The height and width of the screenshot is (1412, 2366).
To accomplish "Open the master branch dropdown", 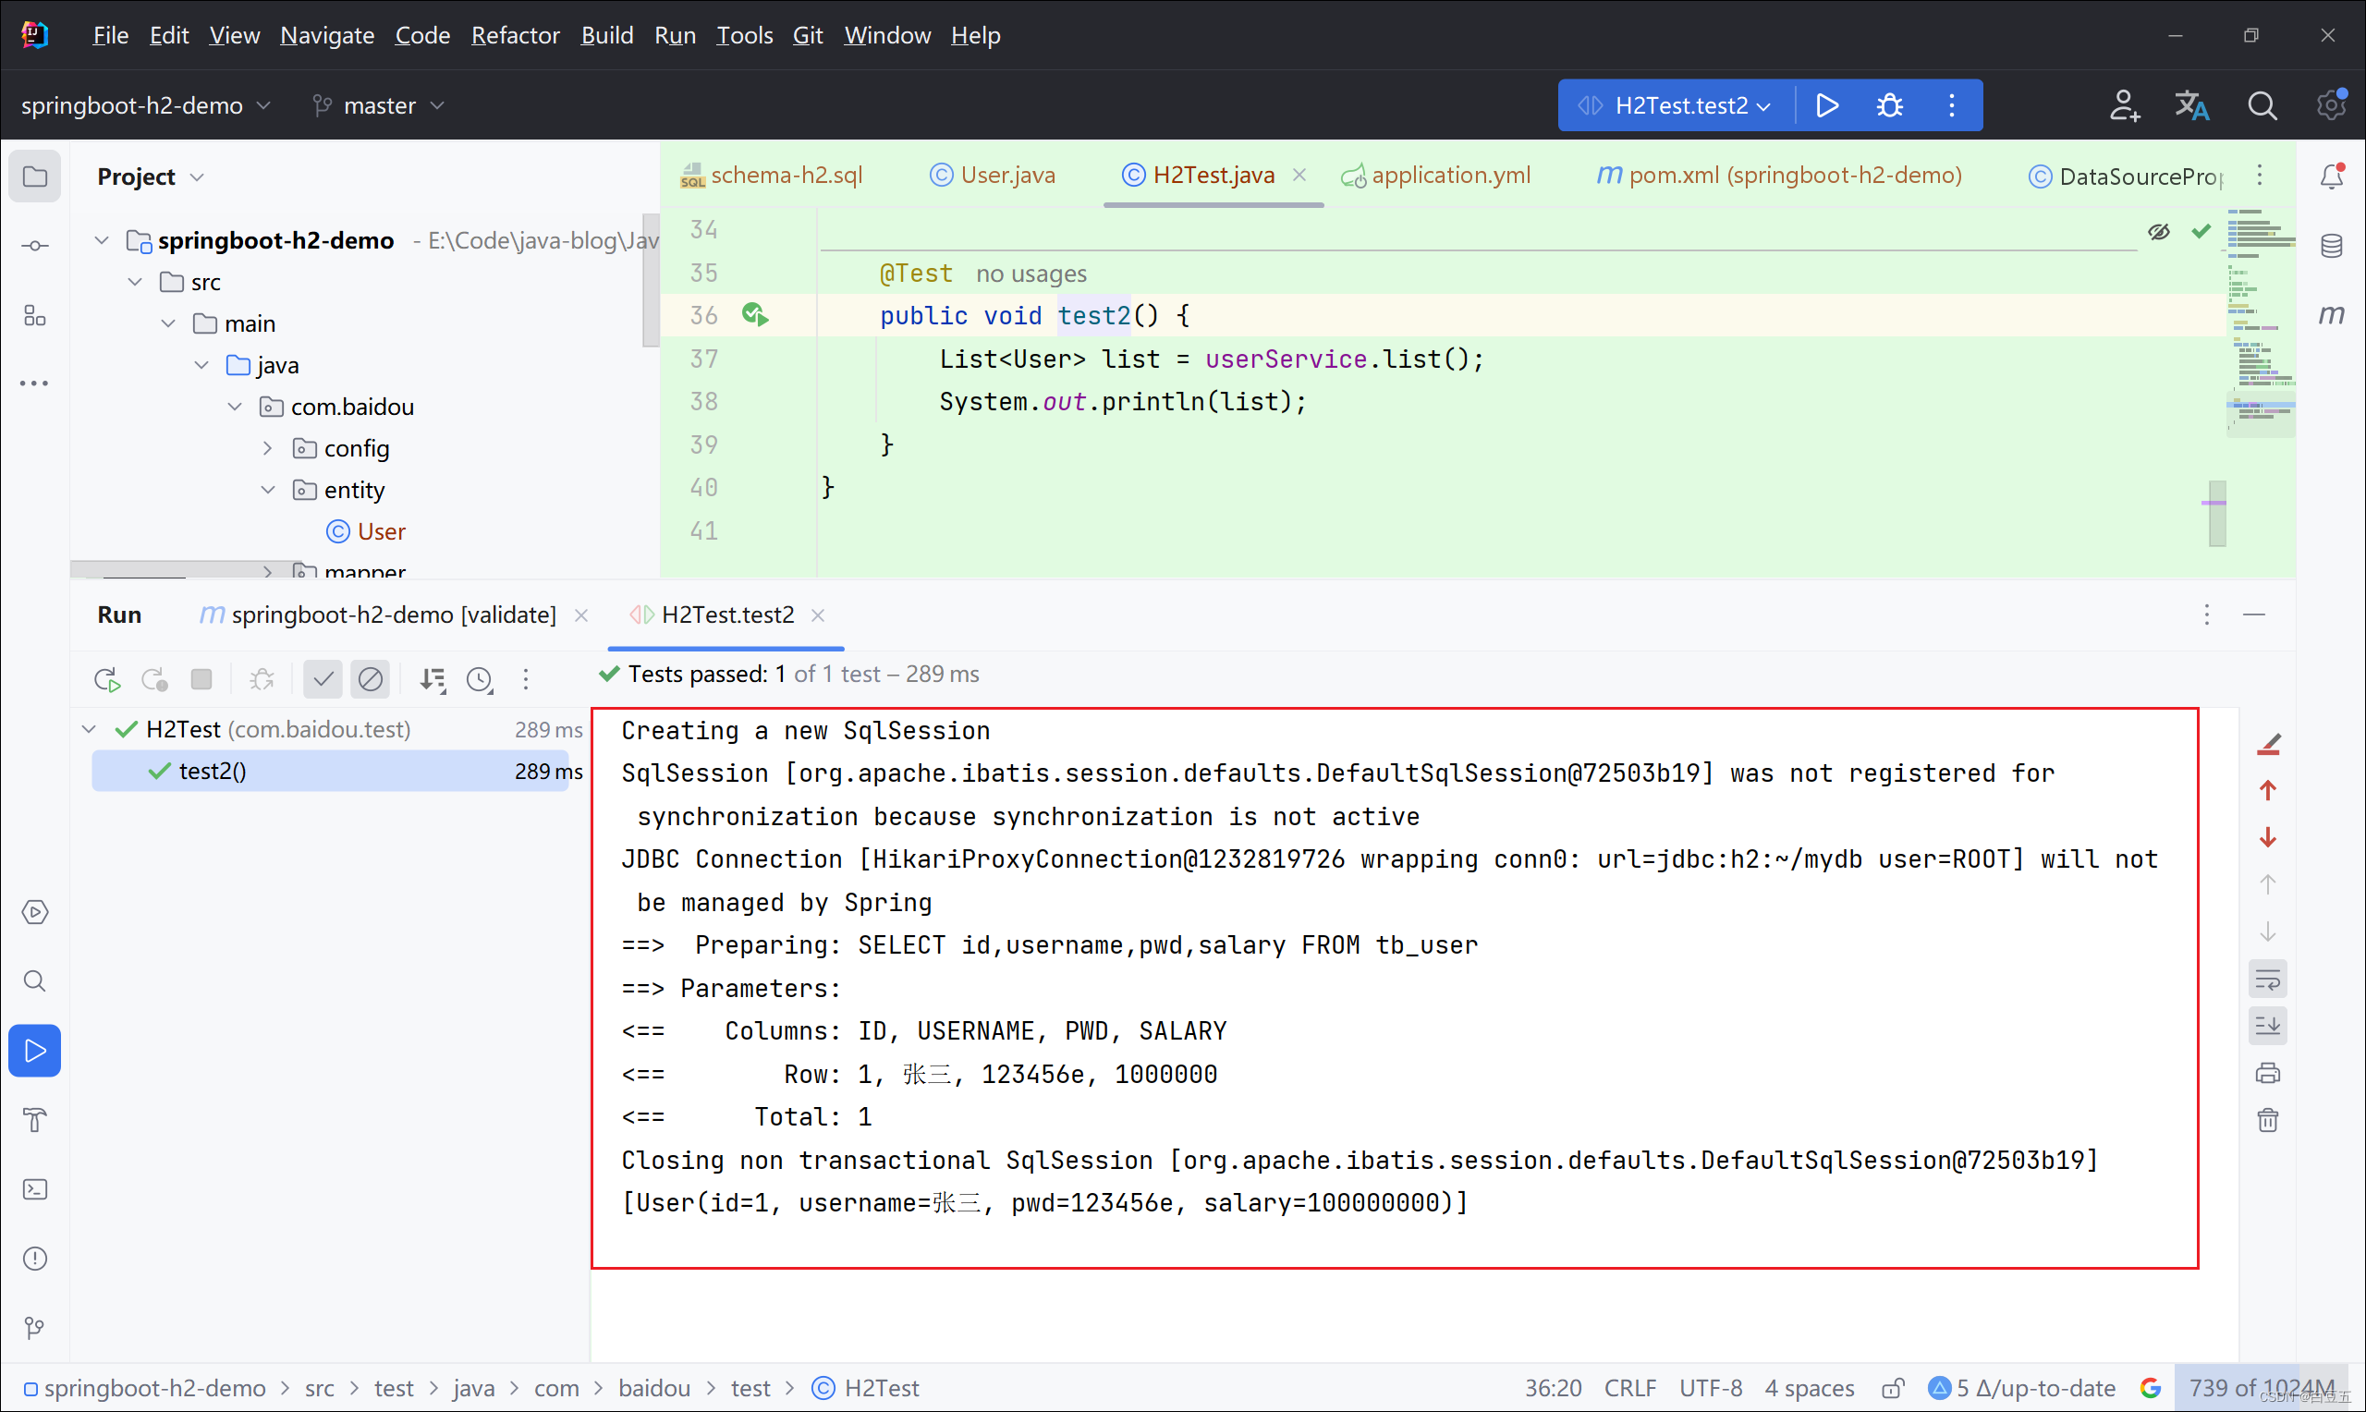I will click(x=379, y=105).
